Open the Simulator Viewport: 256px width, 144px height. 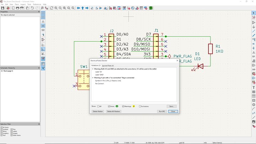(x=133, y=8)
